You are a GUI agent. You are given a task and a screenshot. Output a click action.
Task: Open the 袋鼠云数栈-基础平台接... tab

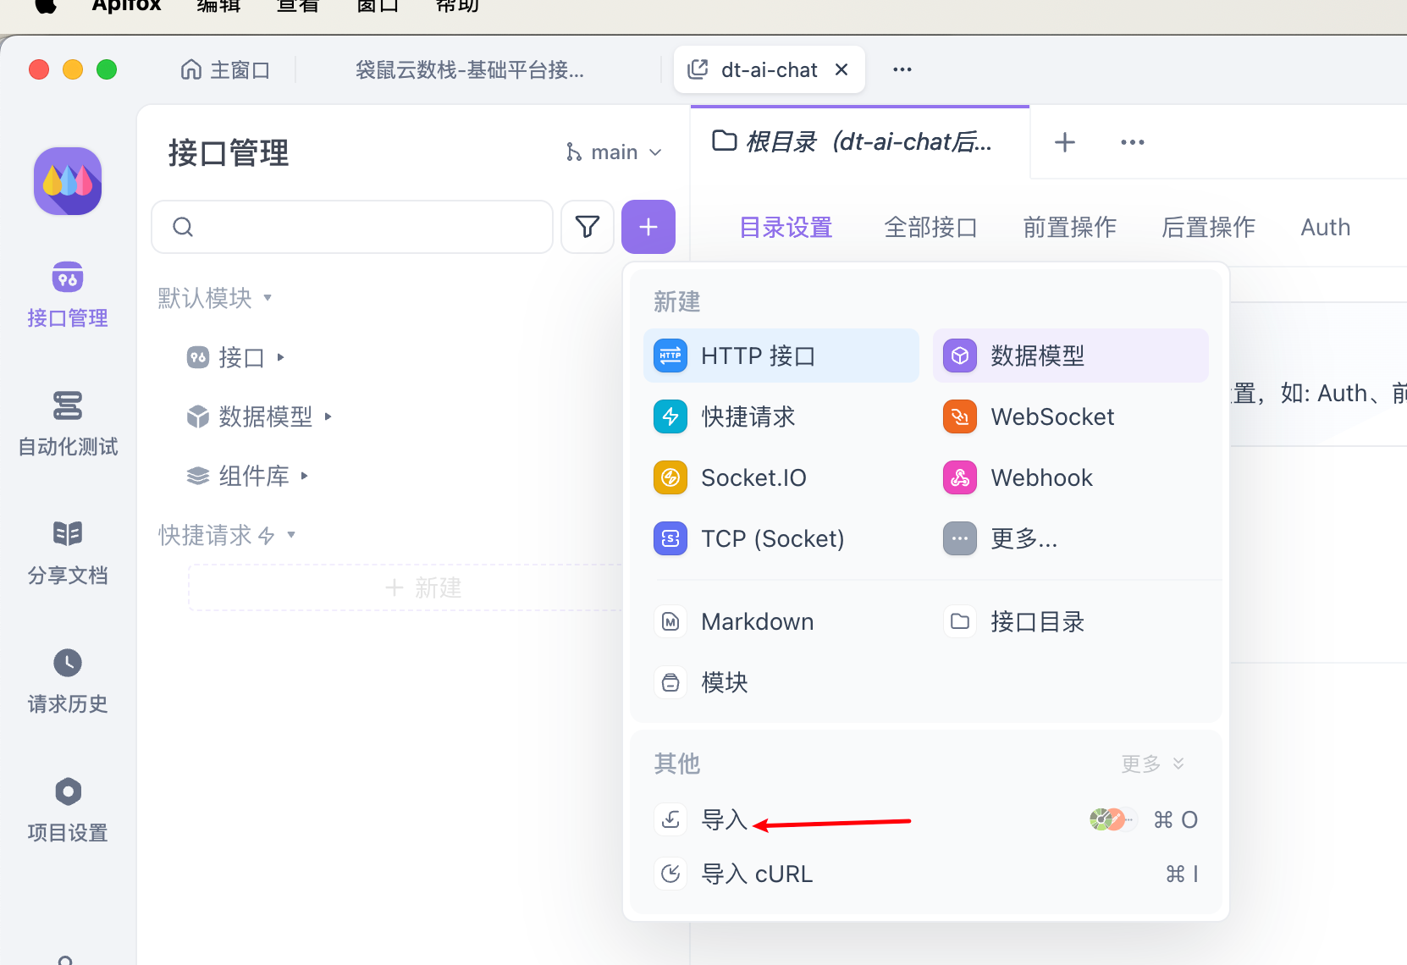[470, 69]
